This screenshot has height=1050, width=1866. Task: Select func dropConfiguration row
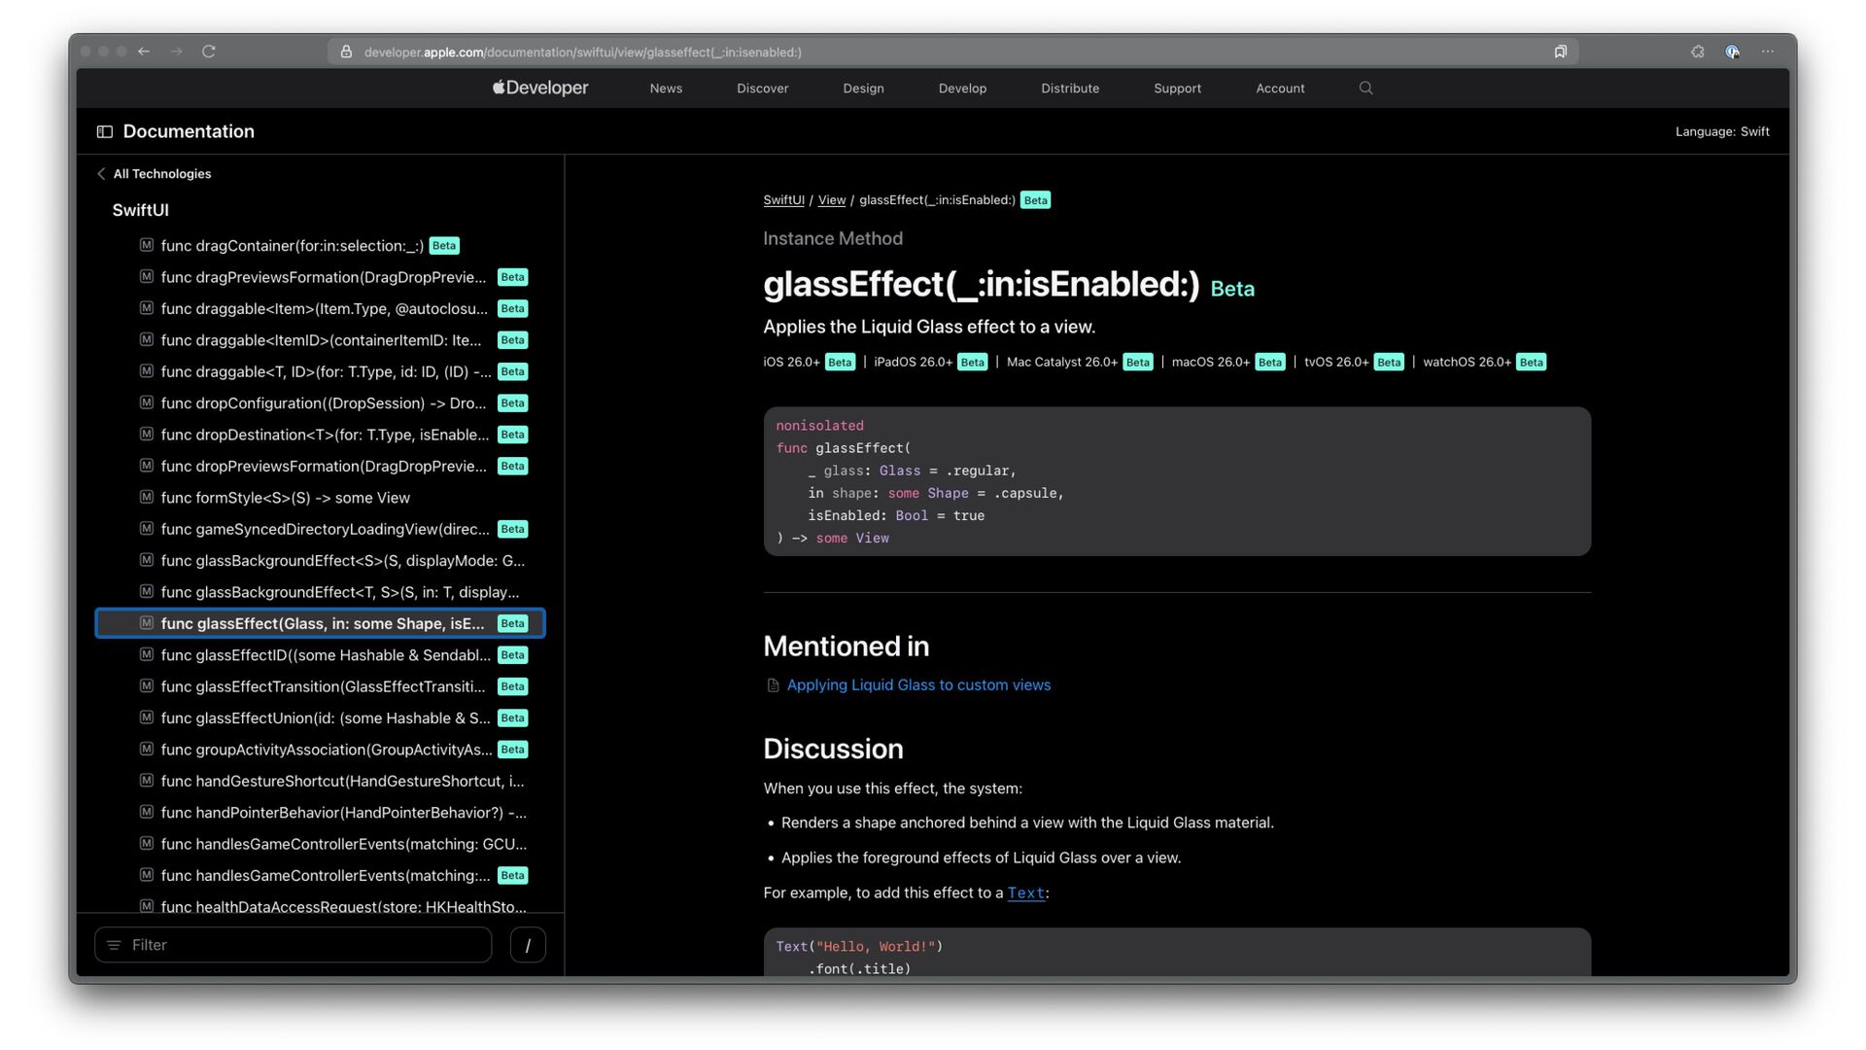point(320,402)
